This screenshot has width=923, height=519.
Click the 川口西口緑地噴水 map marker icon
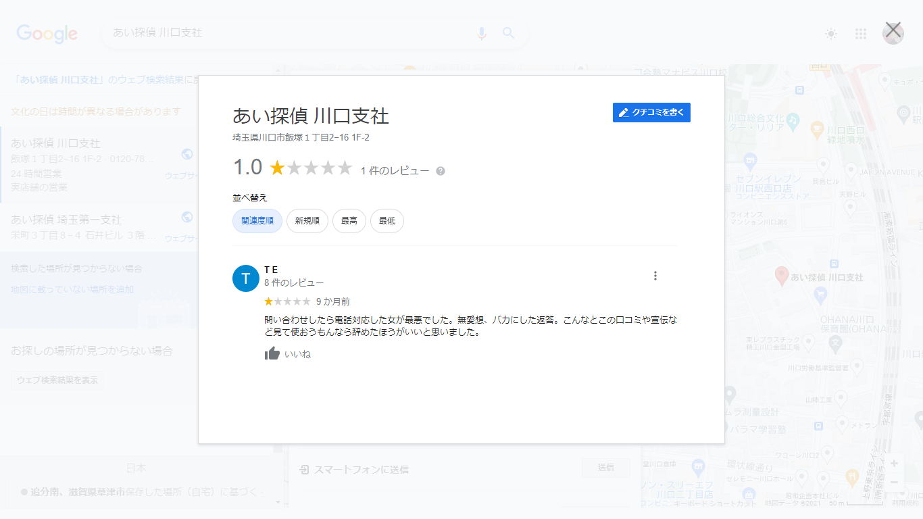(816, 128)
